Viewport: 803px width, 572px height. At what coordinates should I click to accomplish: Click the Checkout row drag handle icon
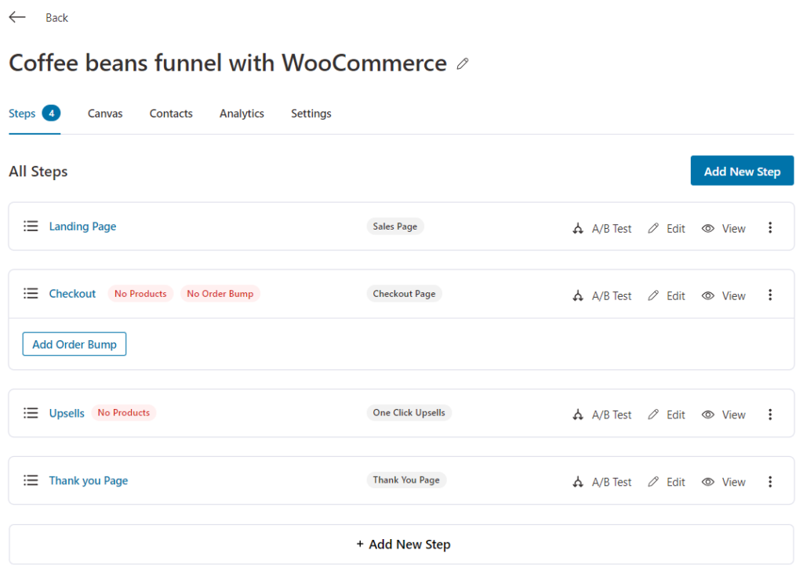pyautogui.click(x=31, y=294)
